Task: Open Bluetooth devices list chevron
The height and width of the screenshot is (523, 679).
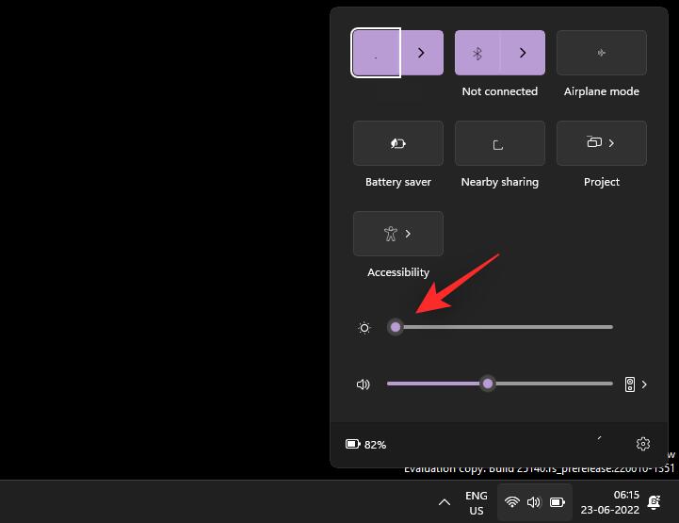Action: 523,53
